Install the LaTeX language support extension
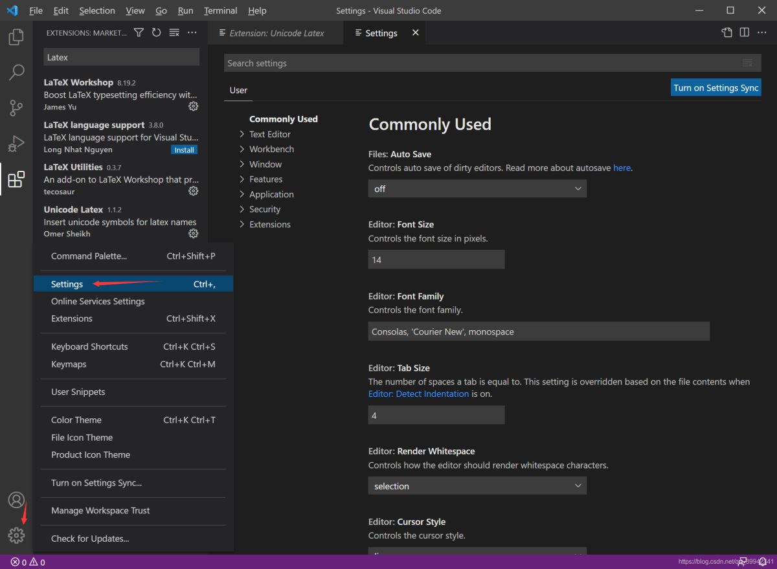Screen dimensions: 777x569 click(x=184, y=150)
